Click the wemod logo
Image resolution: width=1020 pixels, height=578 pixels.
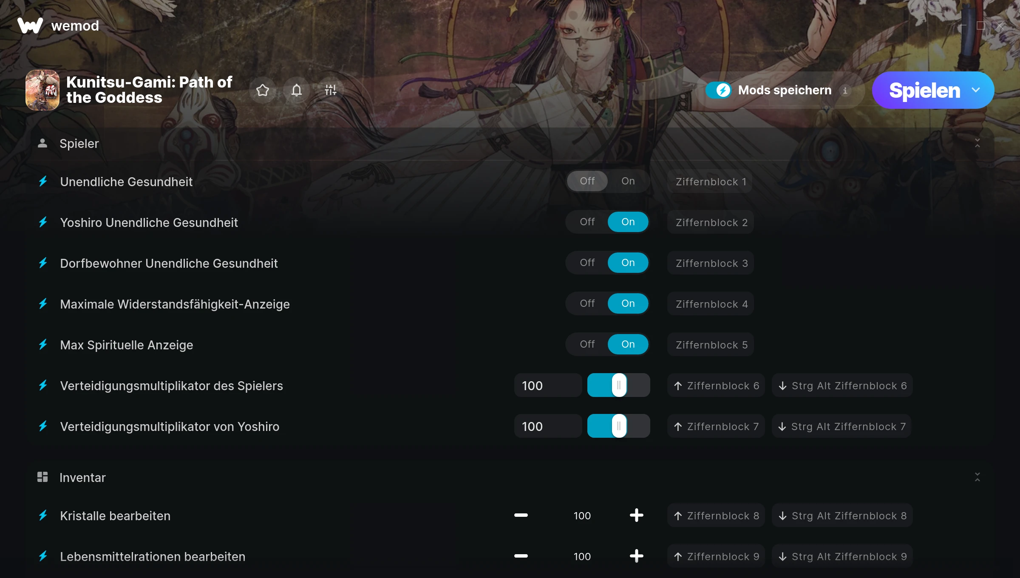click(x=30, y=25)
